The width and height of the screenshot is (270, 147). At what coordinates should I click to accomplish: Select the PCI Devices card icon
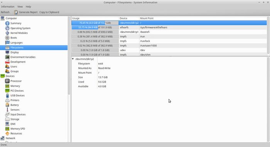tap(7, 90)
